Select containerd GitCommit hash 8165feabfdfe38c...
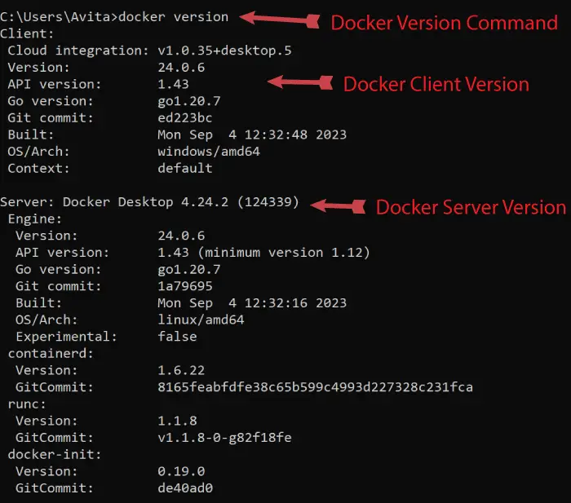This screenshot has width=571, height=503. click(x=316, y=387)
